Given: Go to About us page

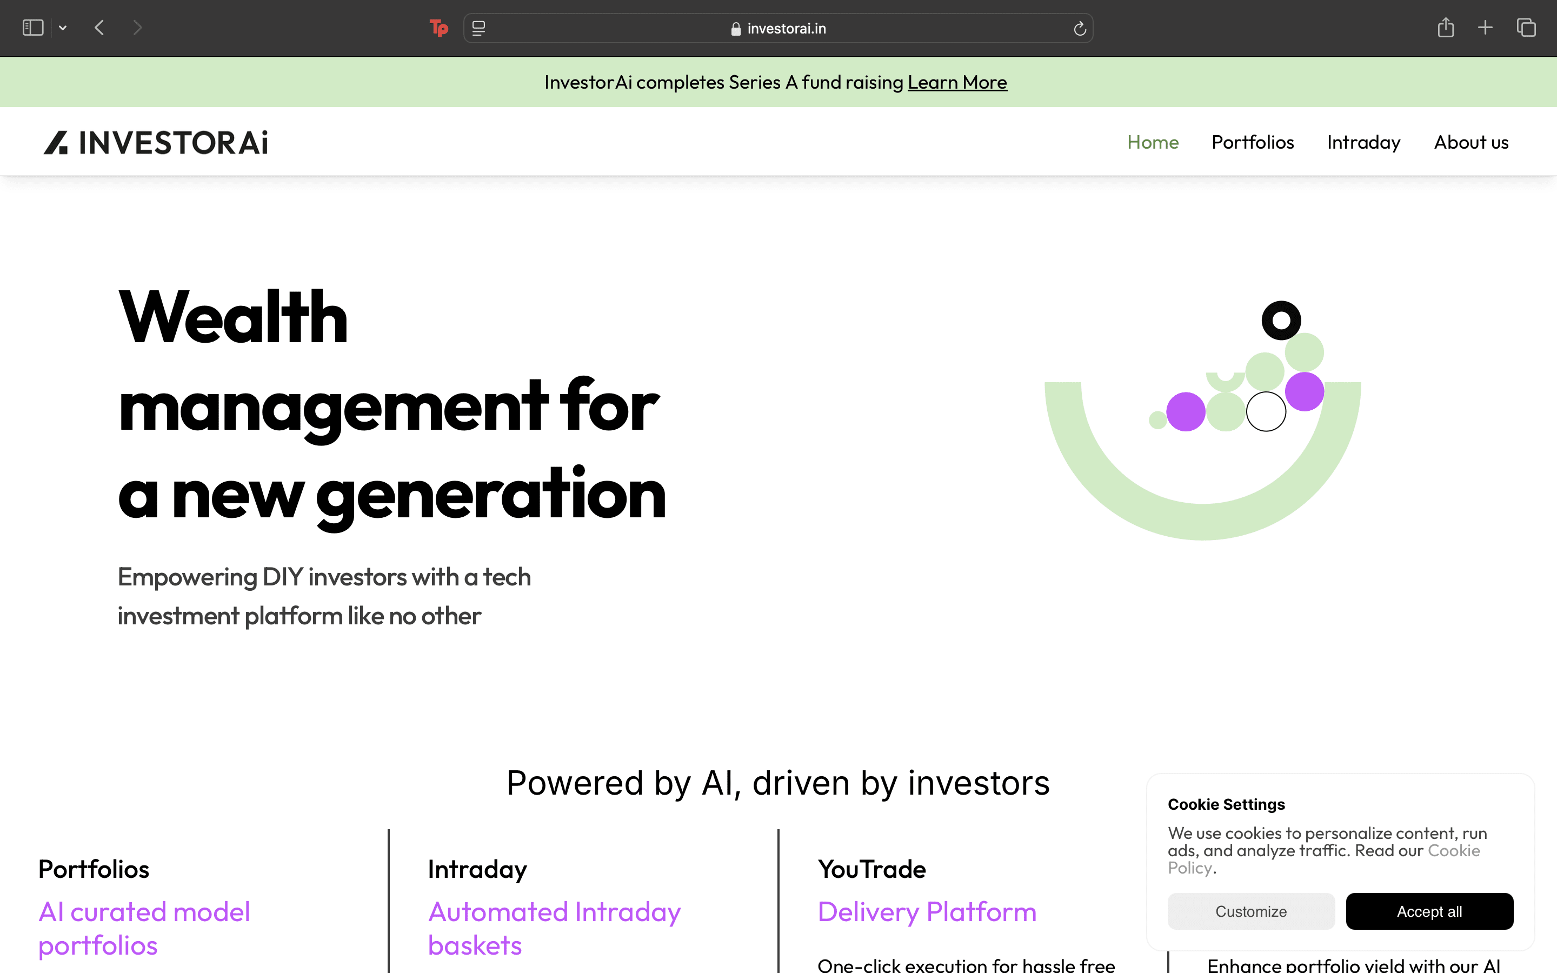Looking at the screenshot, I should [1471, 142].
